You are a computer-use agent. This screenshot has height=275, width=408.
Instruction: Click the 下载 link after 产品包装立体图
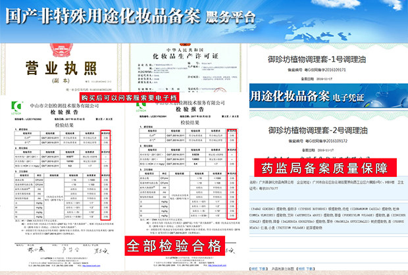(x=309, y=268)
